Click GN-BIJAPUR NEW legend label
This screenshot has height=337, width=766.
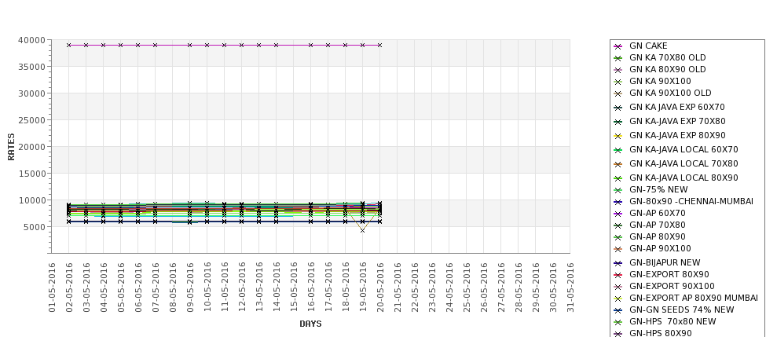tap(665, 262)
